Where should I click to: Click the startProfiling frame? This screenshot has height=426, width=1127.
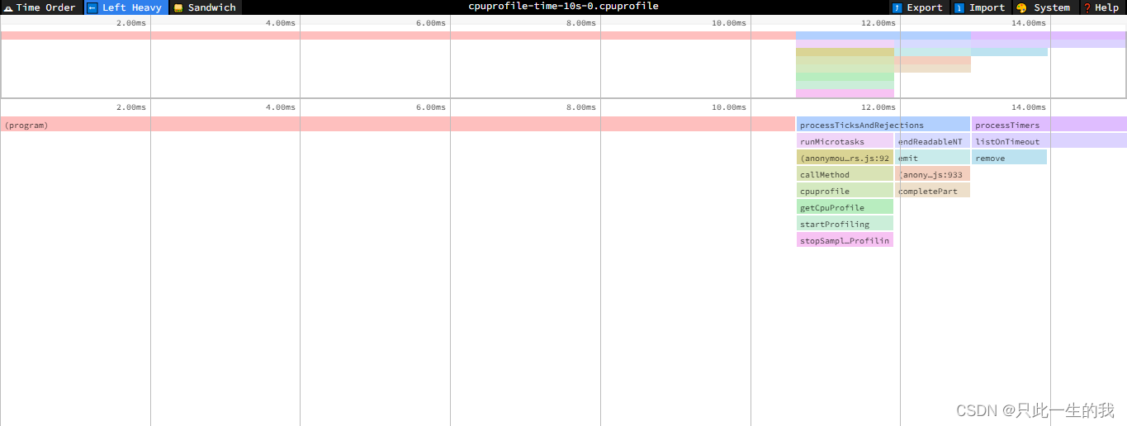[x=845, y=224]
